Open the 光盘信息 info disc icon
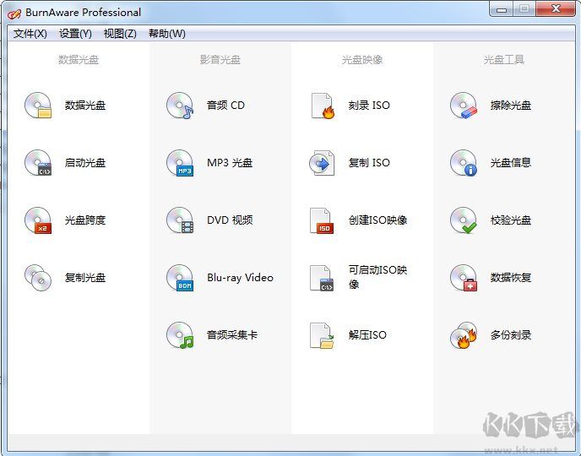Screen dimensions: 581x456 464,163
